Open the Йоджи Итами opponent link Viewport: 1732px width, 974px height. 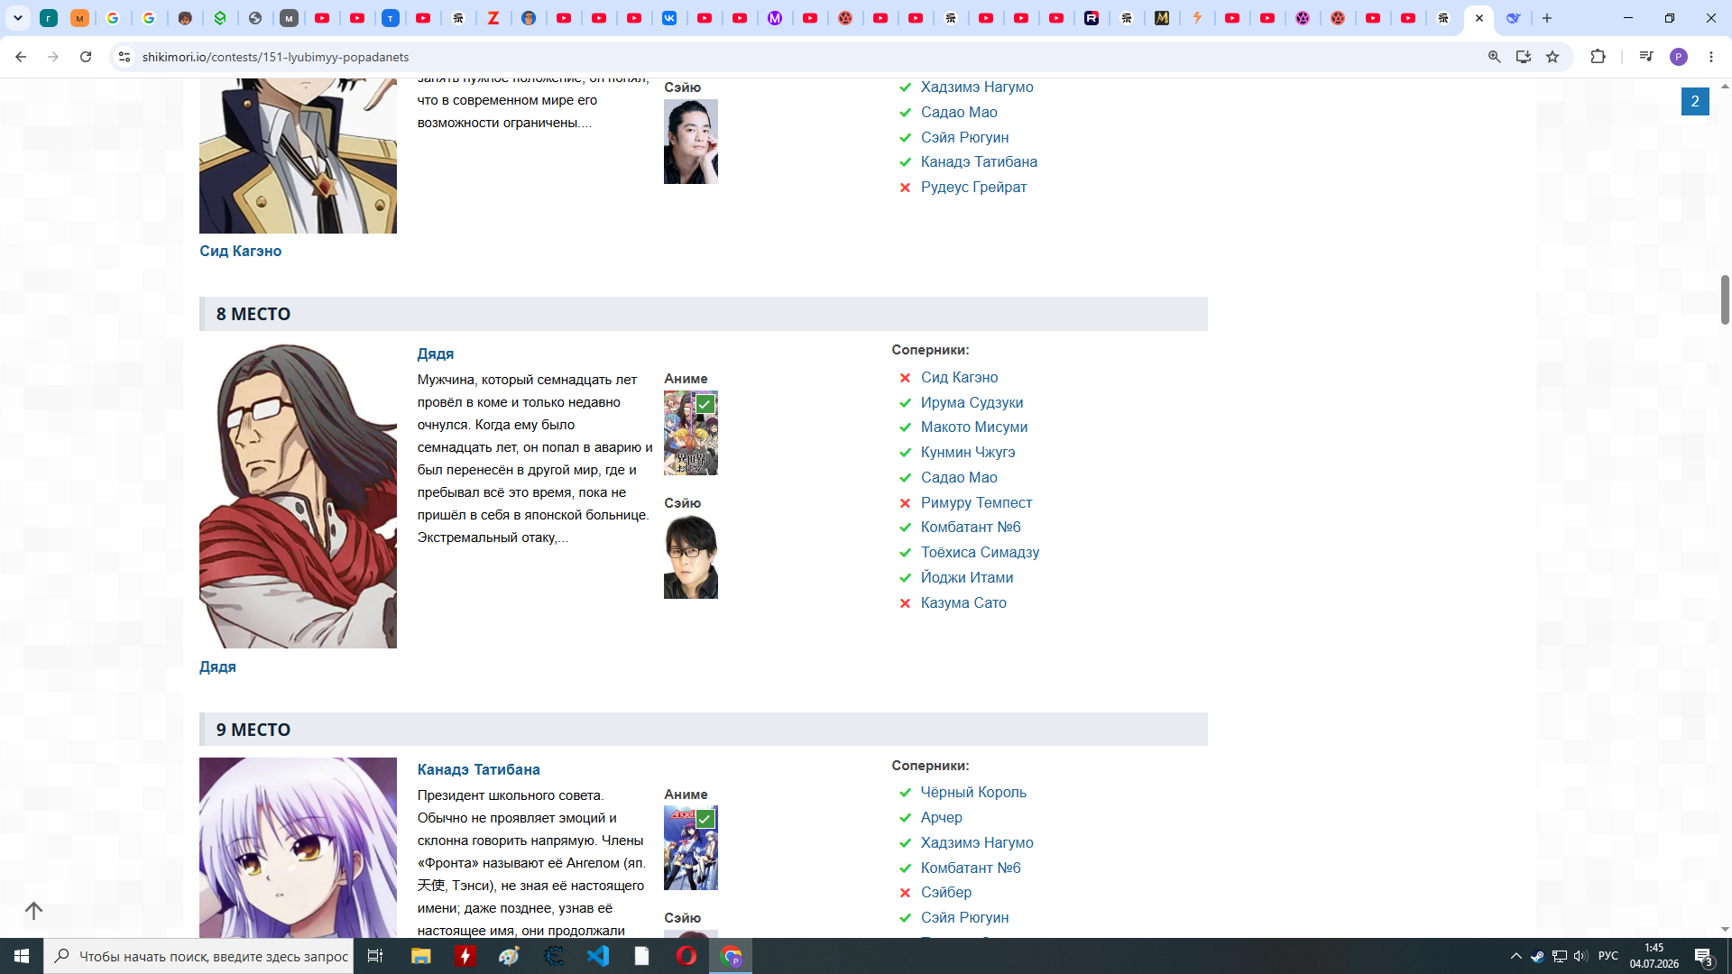point(967,577)
